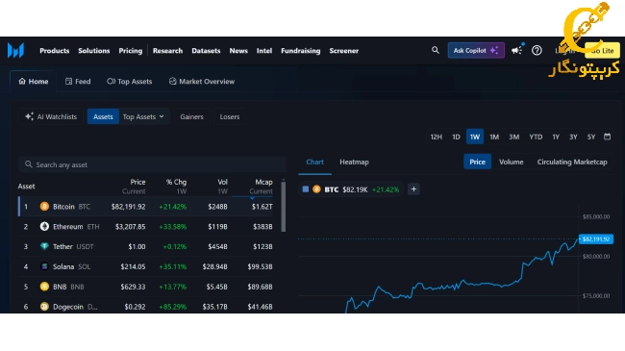Open the help question mark icon

click(537, 51)
